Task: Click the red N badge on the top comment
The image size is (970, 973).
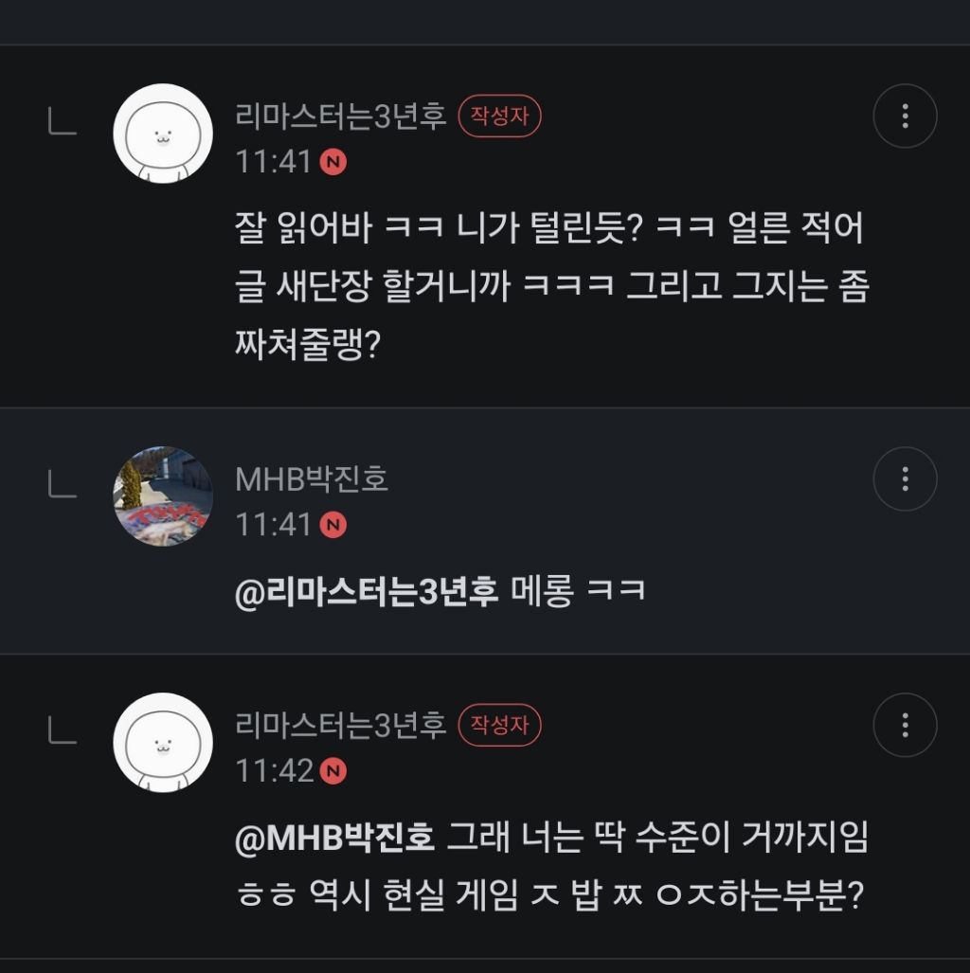Action: pyautogui.click(x=332, y=162)
